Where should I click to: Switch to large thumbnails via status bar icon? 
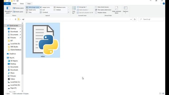[x=163, y=93]
